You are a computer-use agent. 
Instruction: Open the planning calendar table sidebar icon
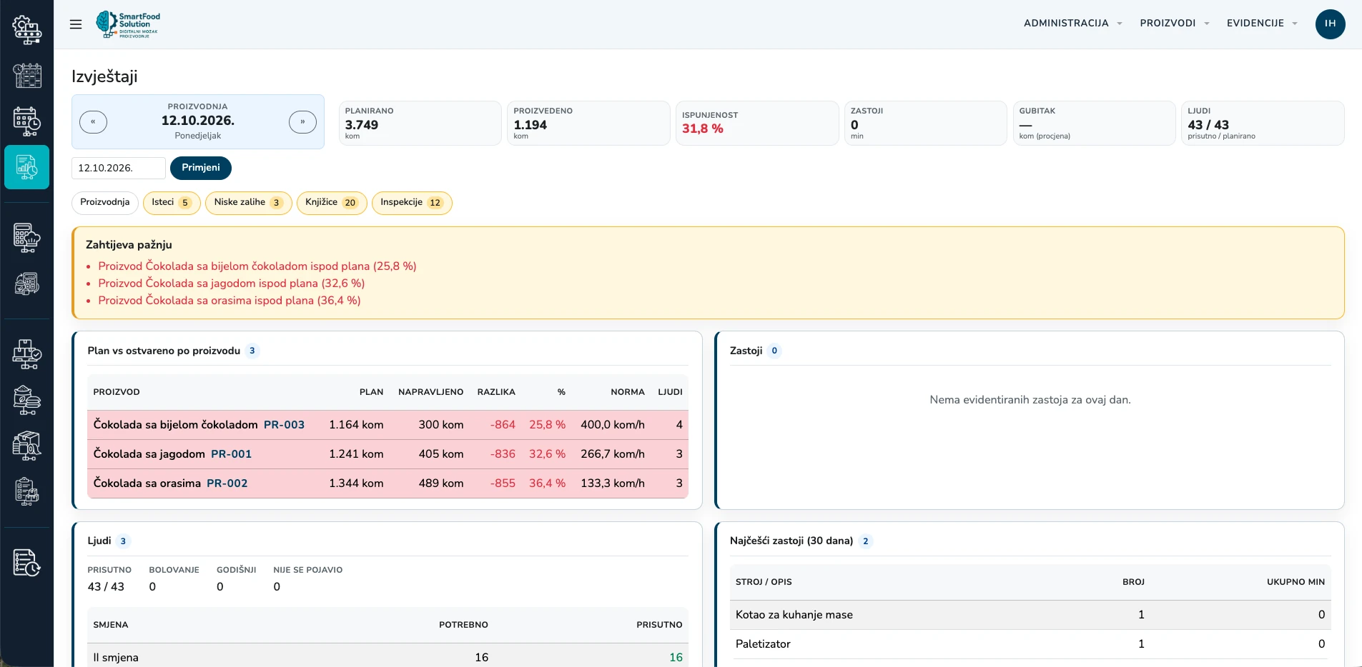click(27, 76)
